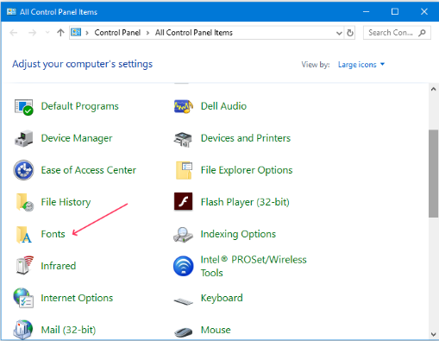The height and width of the screenshot is (341, 439).
Task: Select Control Panel breadcrumb
Action: point(117,33)
